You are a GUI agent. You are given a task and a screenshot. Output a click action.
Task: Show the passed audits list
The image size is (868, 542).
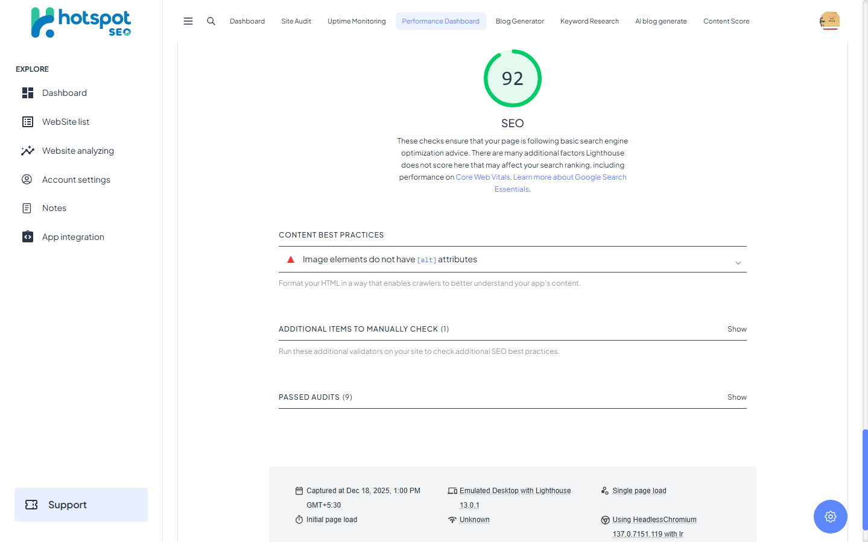pos(737,397)
